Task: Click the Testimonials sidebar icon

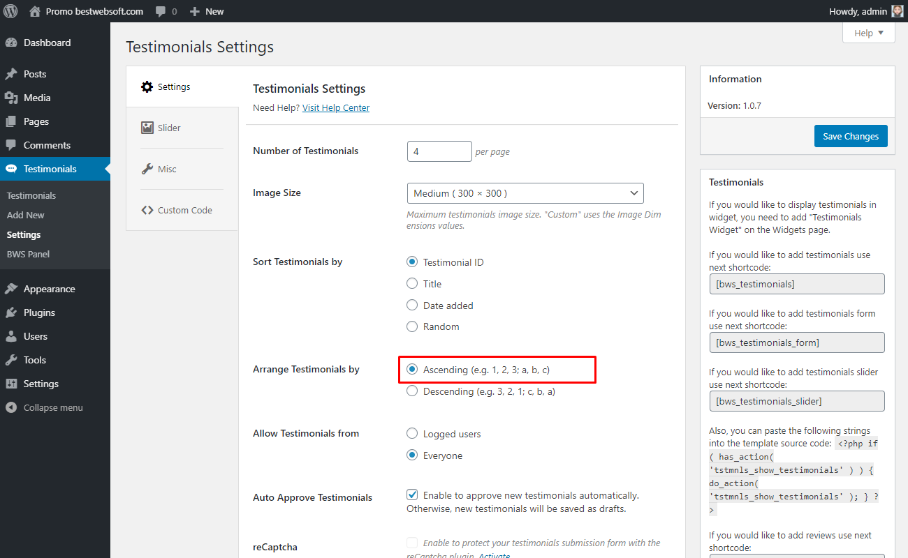Action: coord(11,169)
